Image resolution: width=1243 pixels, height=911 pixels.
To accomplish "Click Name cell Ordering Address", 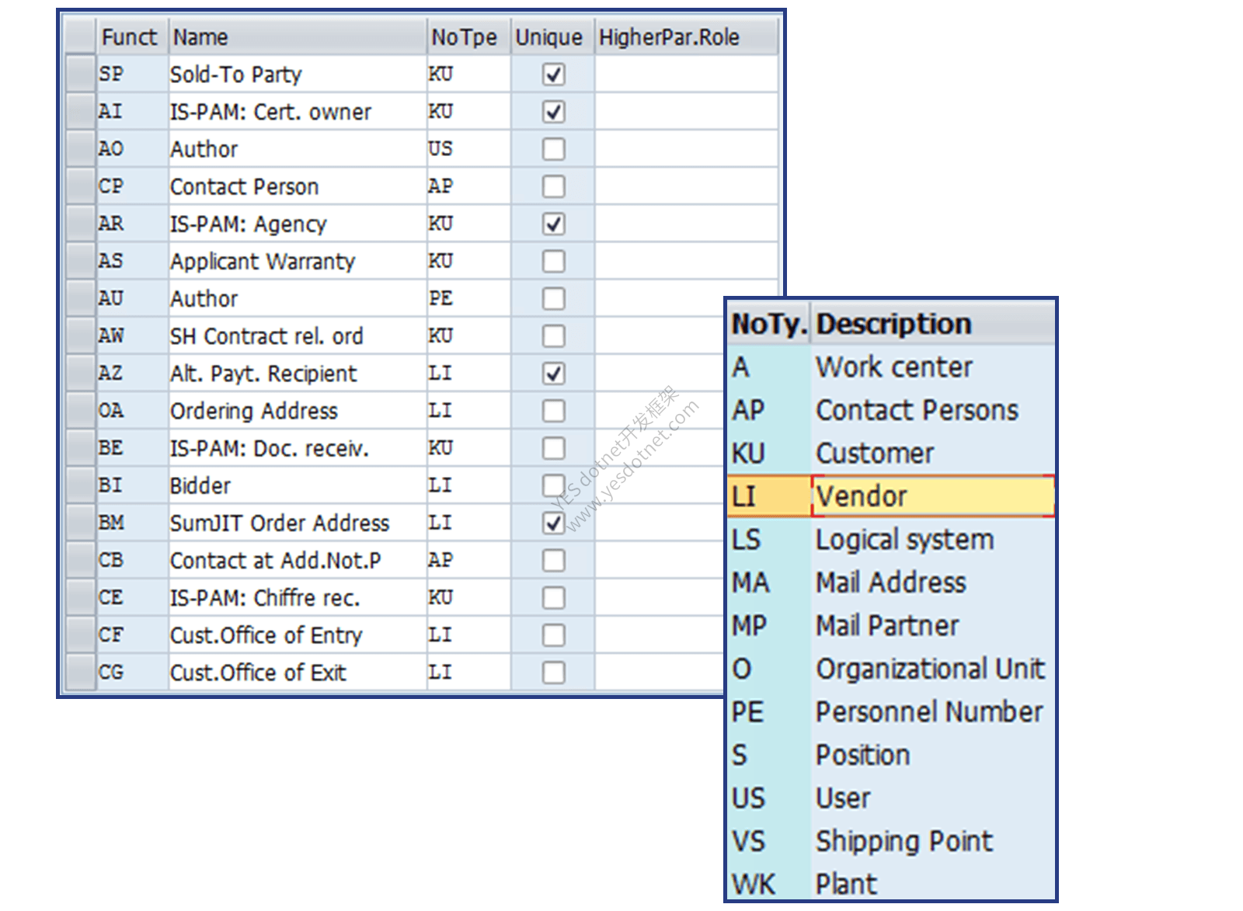I will coord(298,411).
